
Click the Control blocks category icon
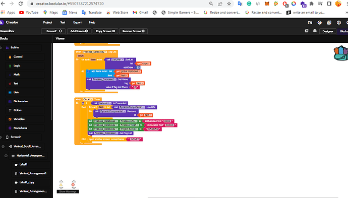coord(10,57)
